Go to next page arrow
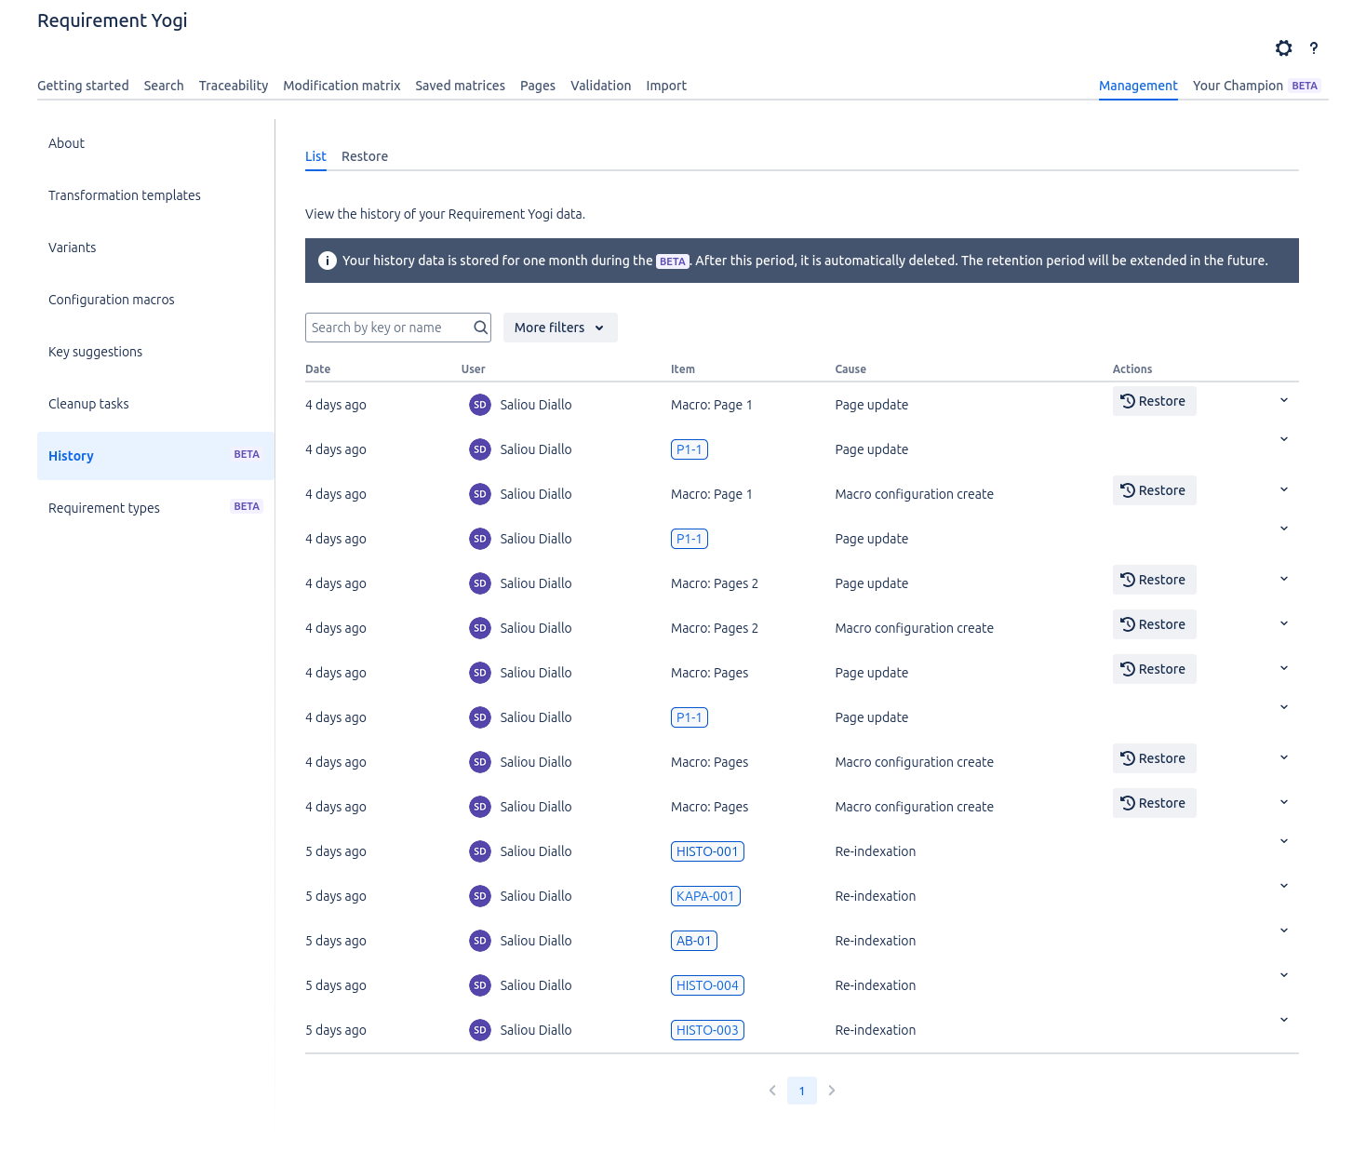 point(832,1091)
